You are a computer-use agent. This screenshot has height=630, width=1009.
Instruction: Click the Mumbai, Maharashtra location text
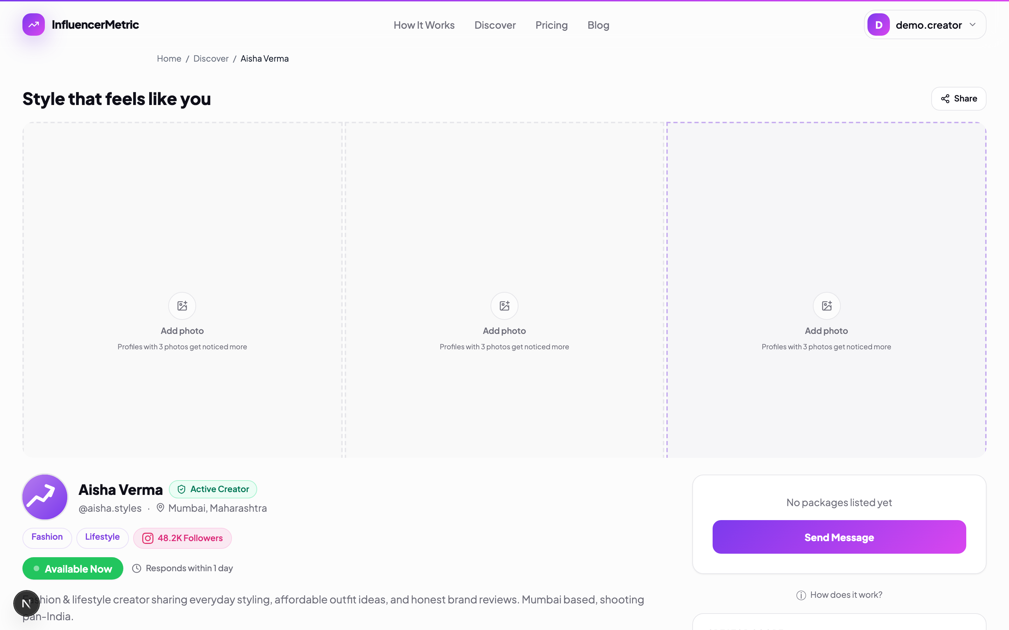[217, 508]
